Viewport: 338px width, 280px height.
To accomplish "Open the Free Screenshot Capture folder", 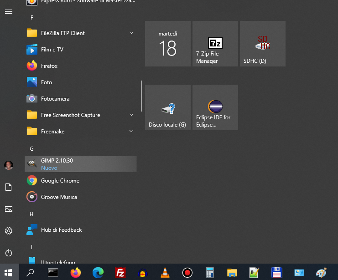I will pos(81,115).
